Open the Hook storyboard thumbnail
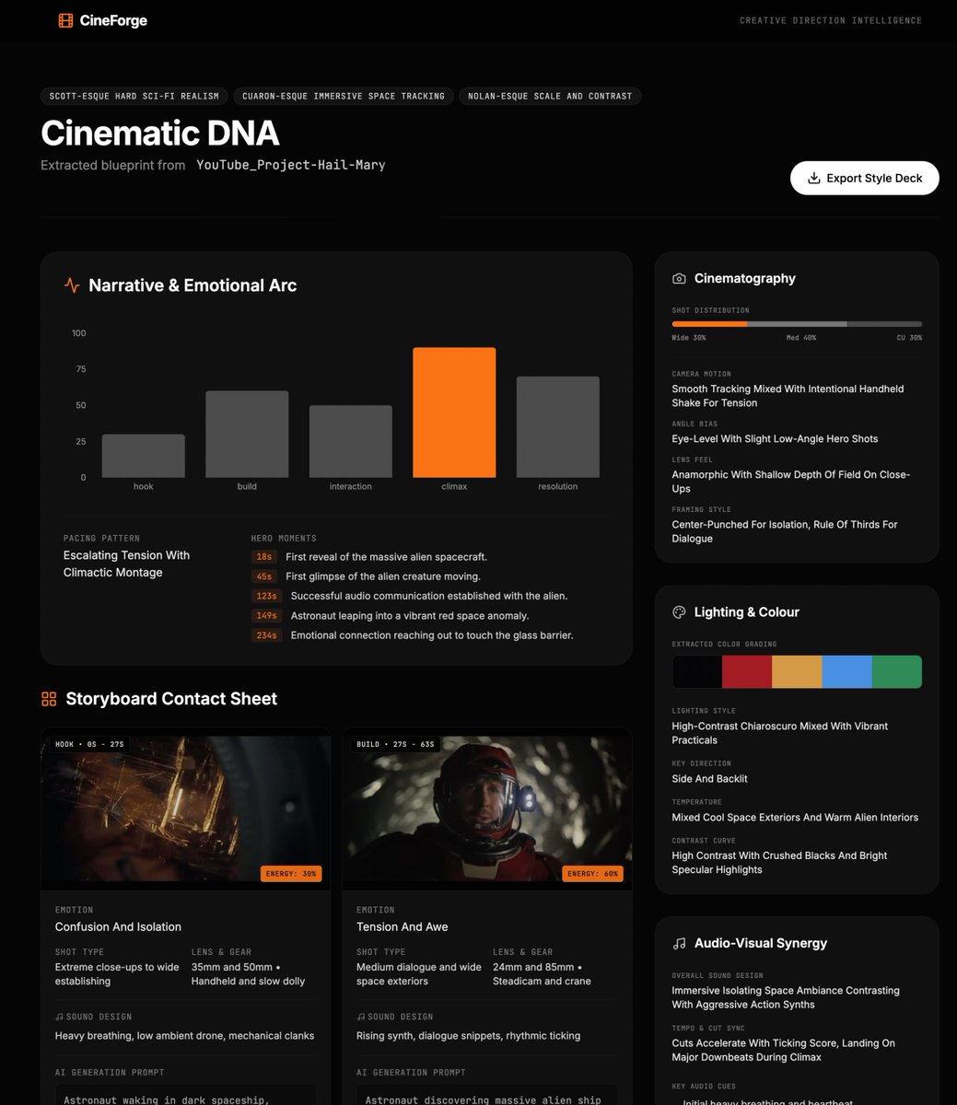 [x=185, y=808]
